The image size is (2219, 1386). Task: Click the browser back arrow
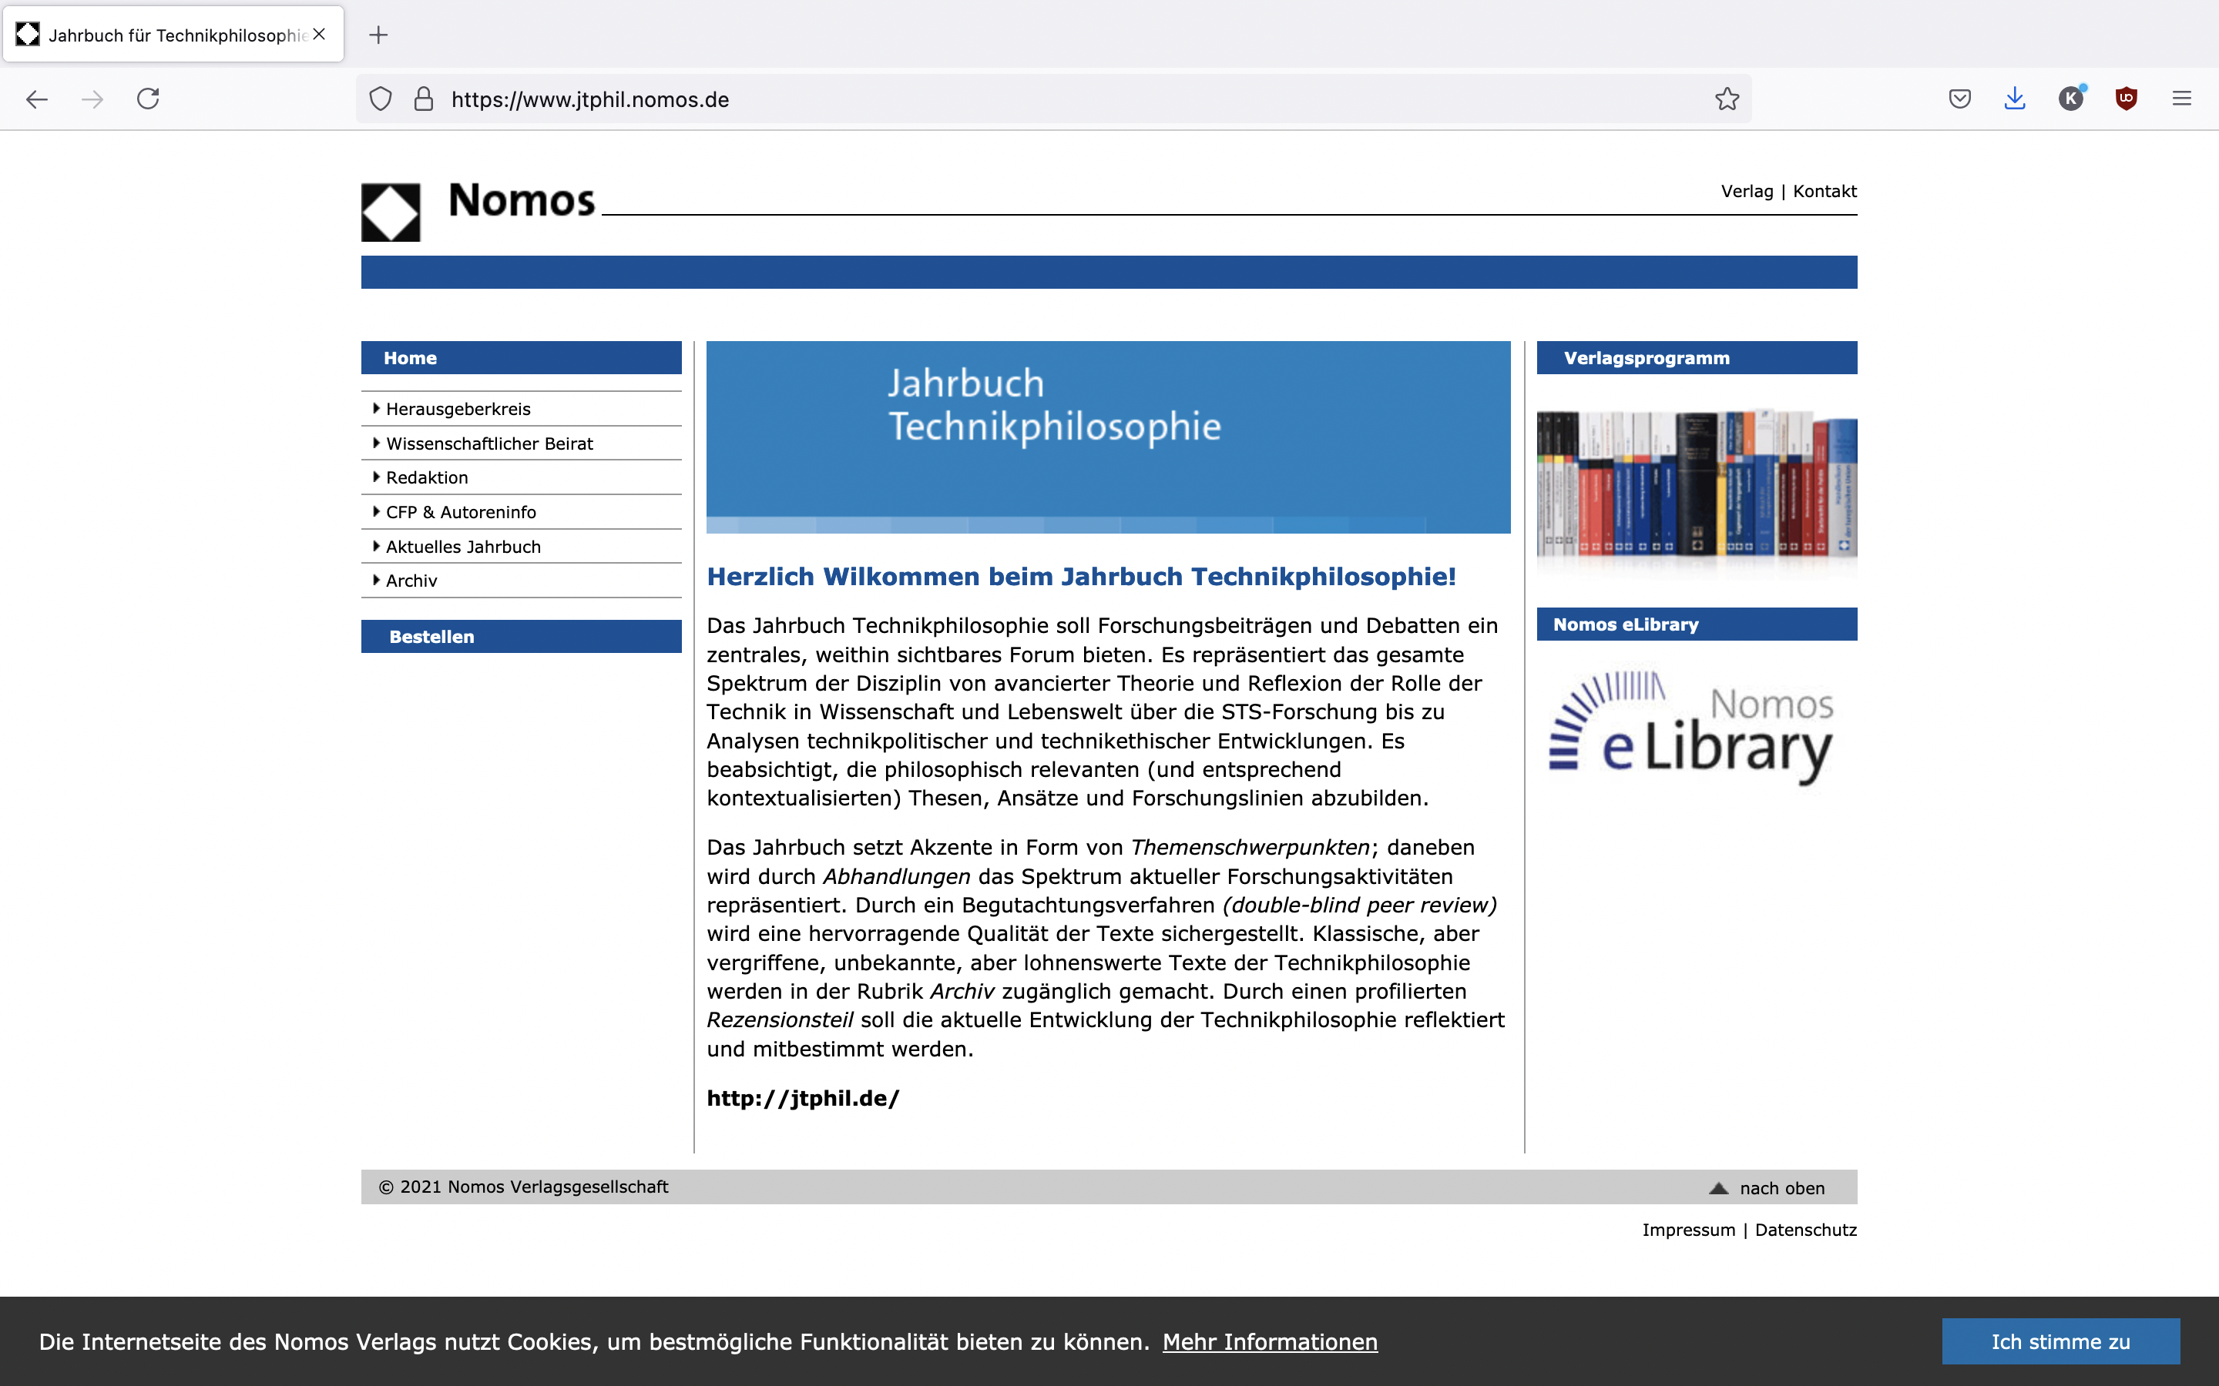37,99
